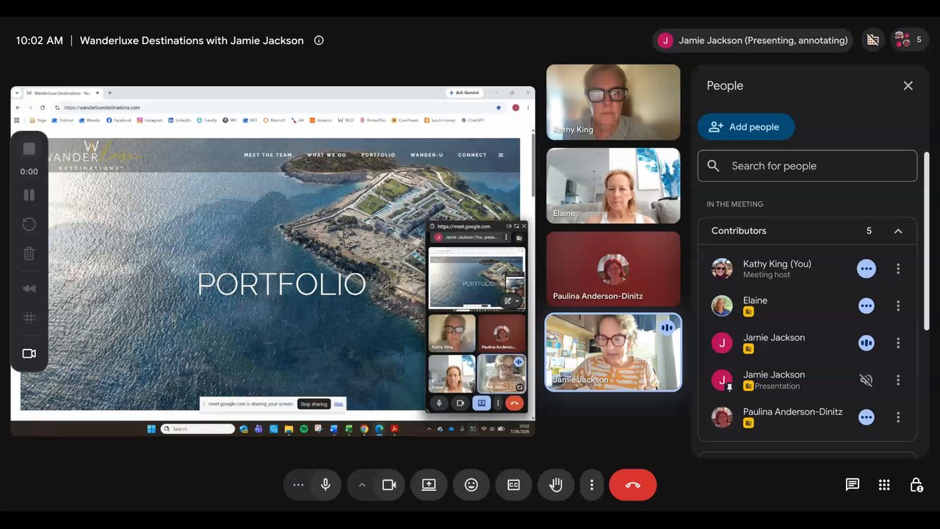Click the Spotify icon in shared taskbar
This screenshot has height=529, width=940.
(304, 429)
